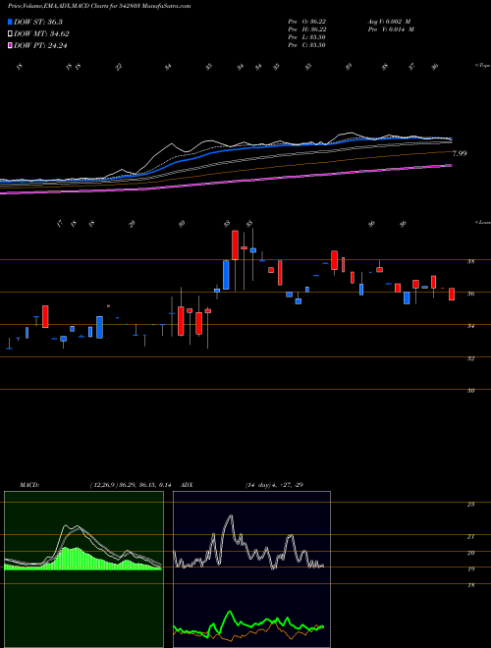
Task: Click the 30 price axis label
Action: coord(470,391)
